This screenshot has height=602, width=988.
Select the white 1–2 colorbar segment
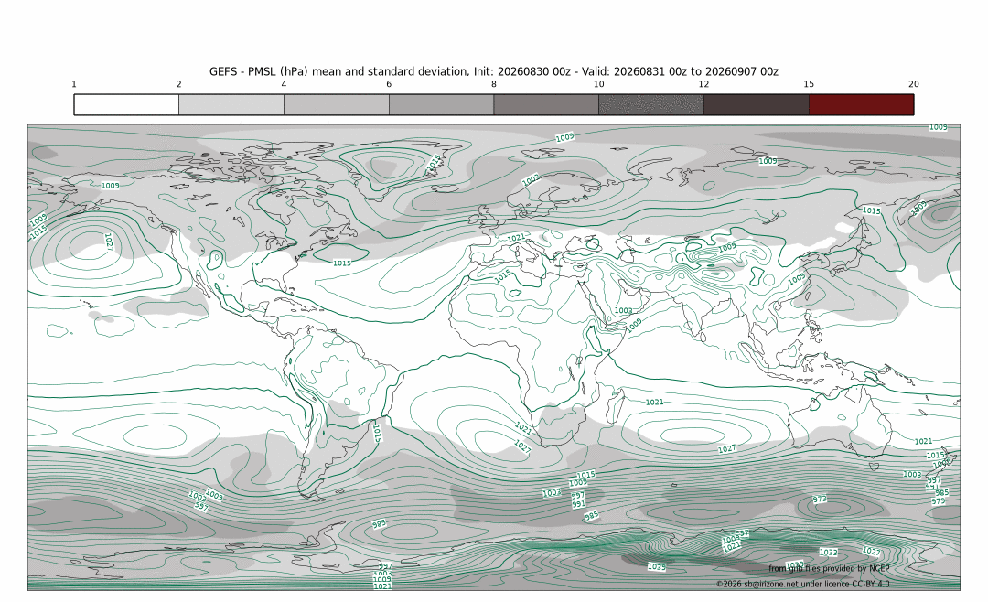[126, 104]
